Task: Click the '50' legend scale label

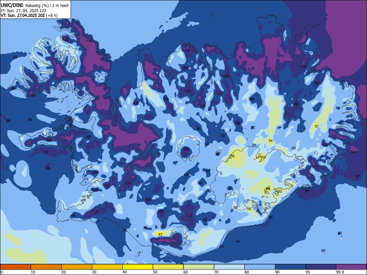Action: click(155, 272)
